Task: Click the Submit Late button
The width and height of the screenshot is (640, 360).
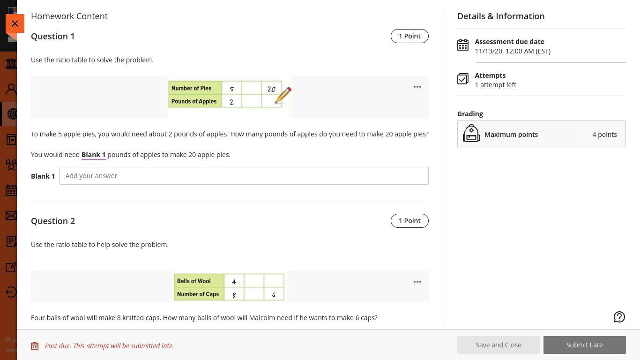Action: [584, 345]
